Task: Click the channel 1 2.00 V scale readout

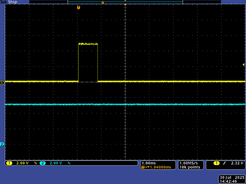Action: click(23, 163)
